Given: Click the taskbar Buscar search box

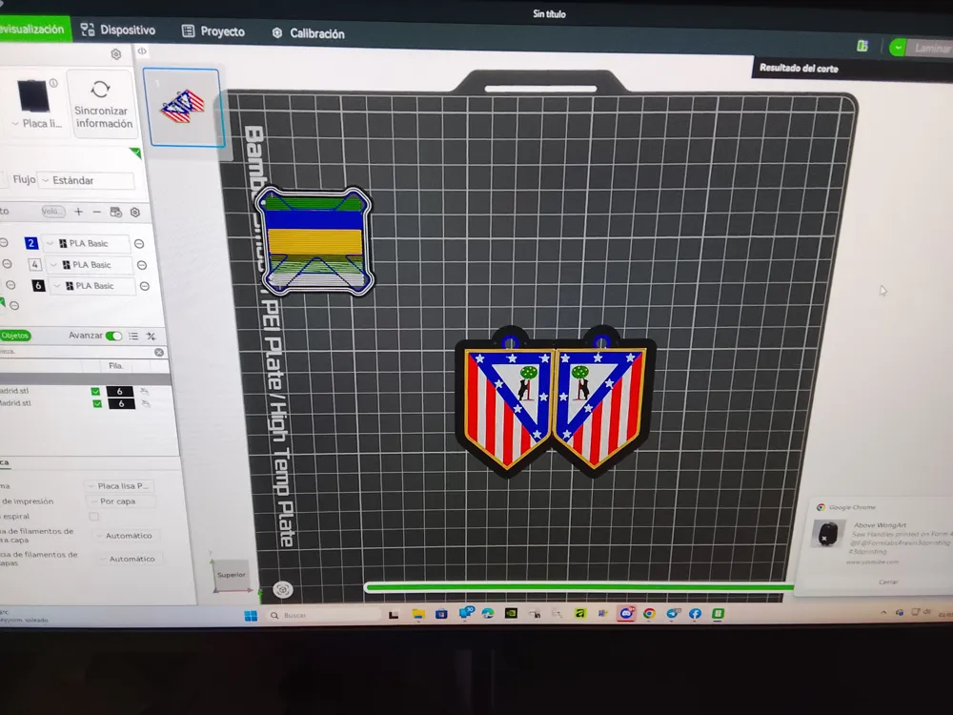Looking at the screenshot, I should (x=323, y=615).
